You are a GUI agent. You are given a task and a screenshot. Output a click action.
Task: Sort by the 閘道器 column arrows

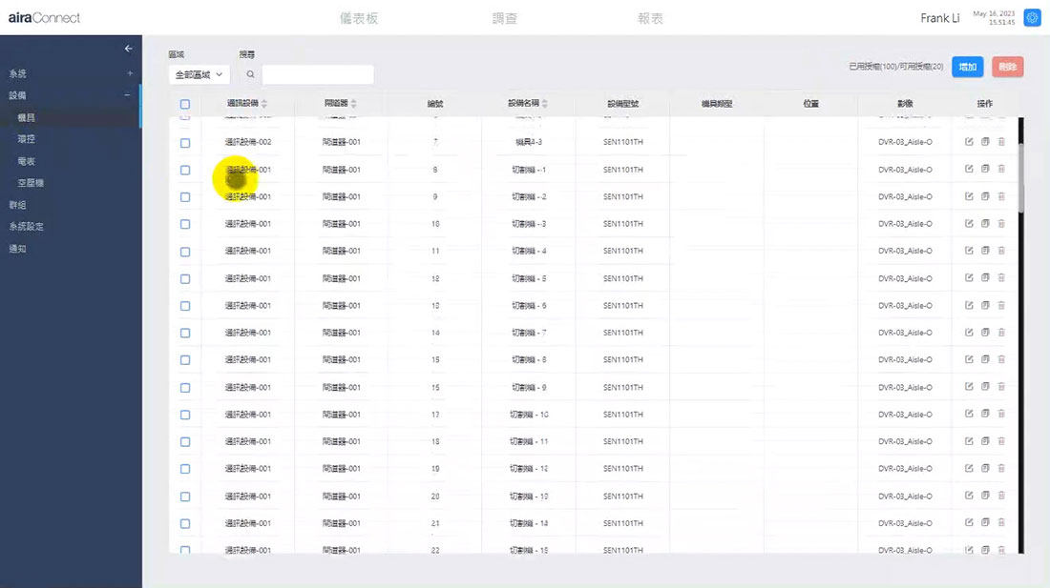click(353, 104)
